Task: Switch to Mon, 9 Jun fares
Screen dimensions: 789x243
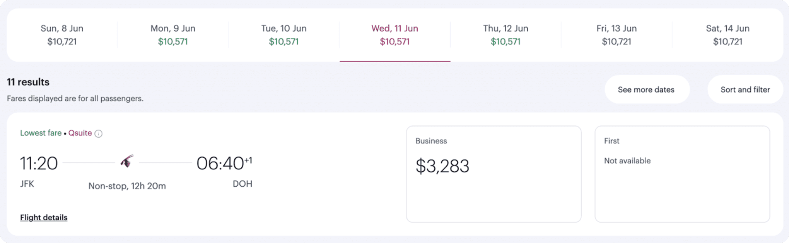Action: 173,35
